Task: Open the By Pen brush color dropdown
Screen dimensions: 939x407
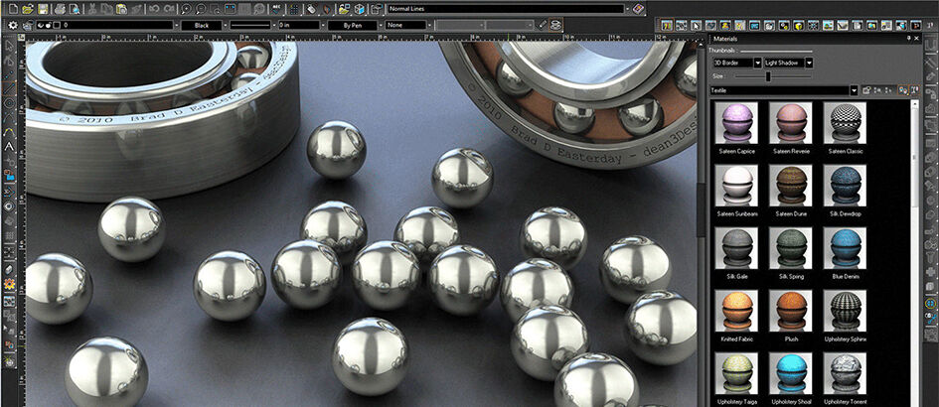Action: (381, 25)
